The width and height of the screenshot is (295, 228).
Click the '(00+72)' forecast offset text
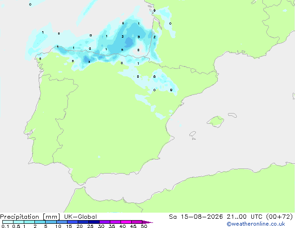click(279, 217)
